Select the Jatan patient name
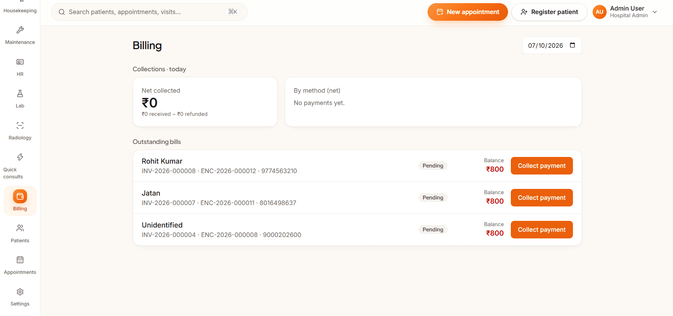The height and width of the screenshot is (316, 673). tap(151, 193)
